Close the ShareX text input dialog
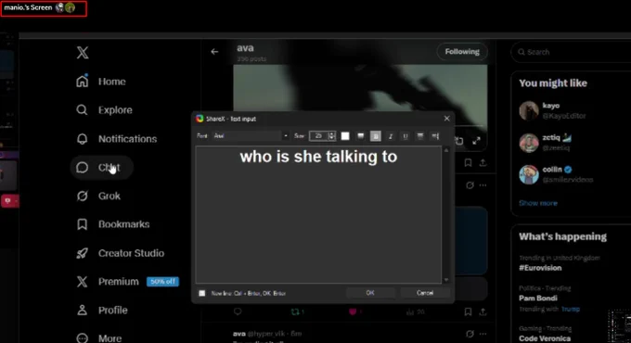Image resolution: width=631 pixels, height=343 pixels. tap(446, 119)
